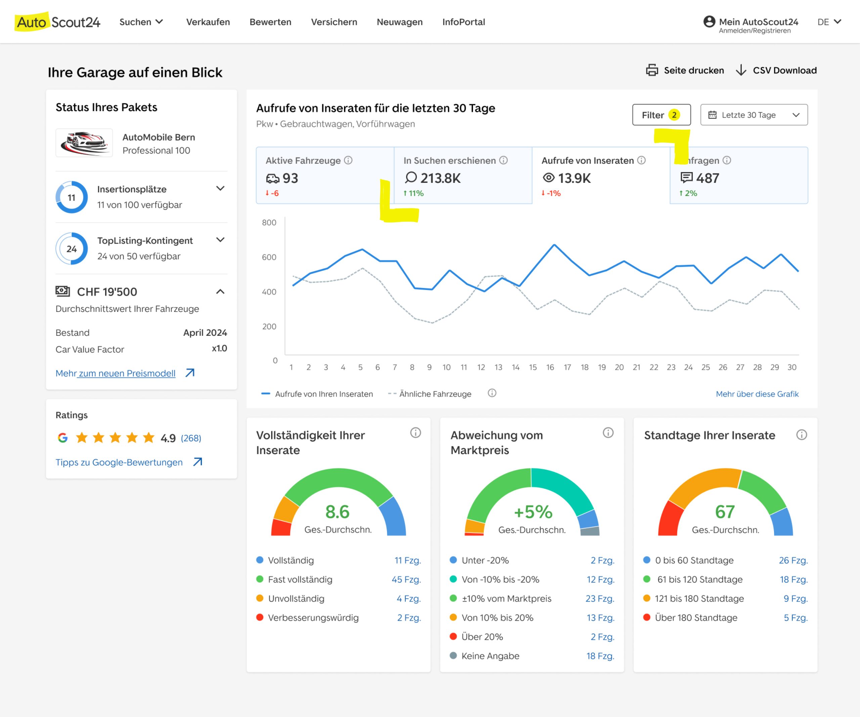Click the CSV Download arrow icon
860x717 pixels.
pyautogui.click(x=740, y=70)
